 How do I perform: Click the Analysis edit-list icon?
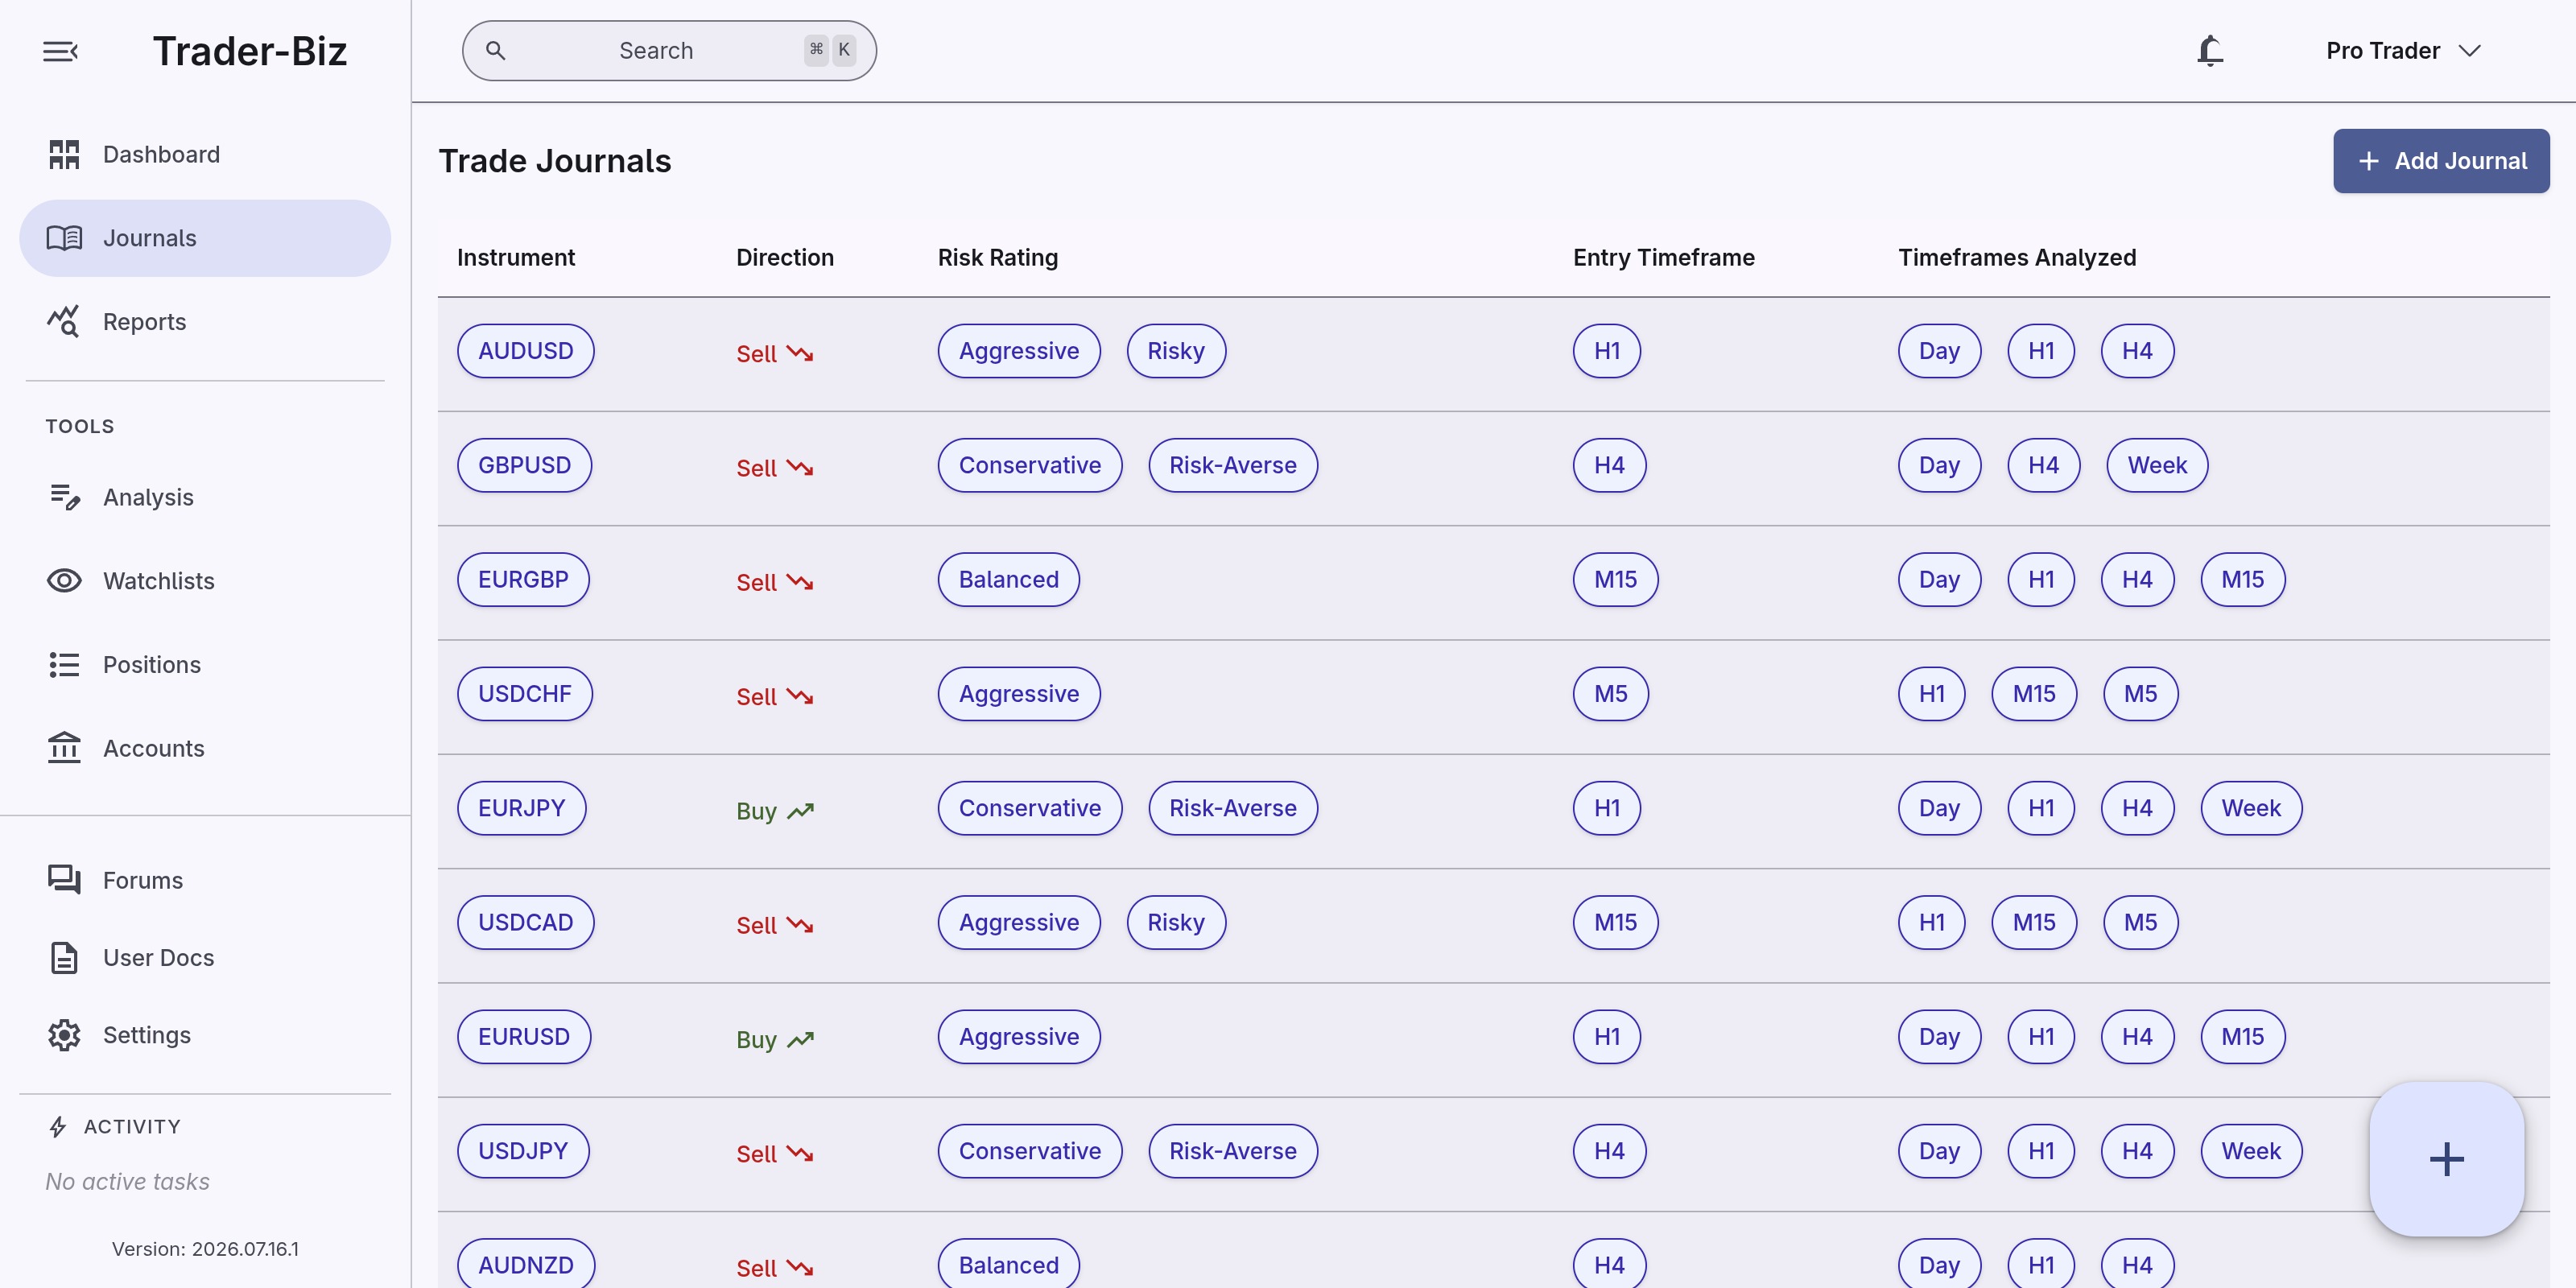tap(65, 497)
